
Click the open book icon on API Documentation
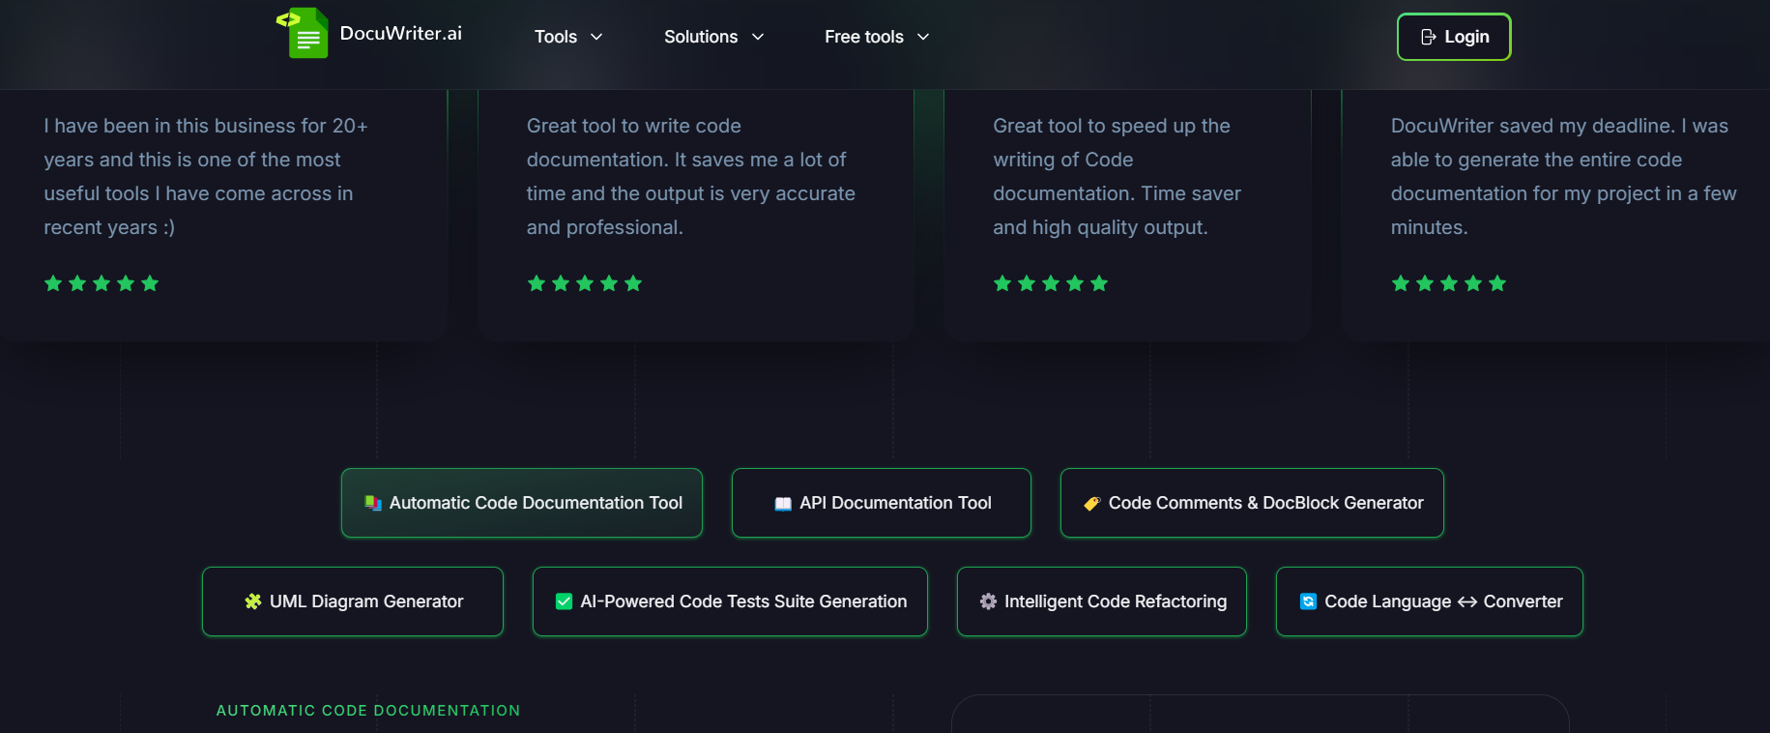[x=783, y=504]
